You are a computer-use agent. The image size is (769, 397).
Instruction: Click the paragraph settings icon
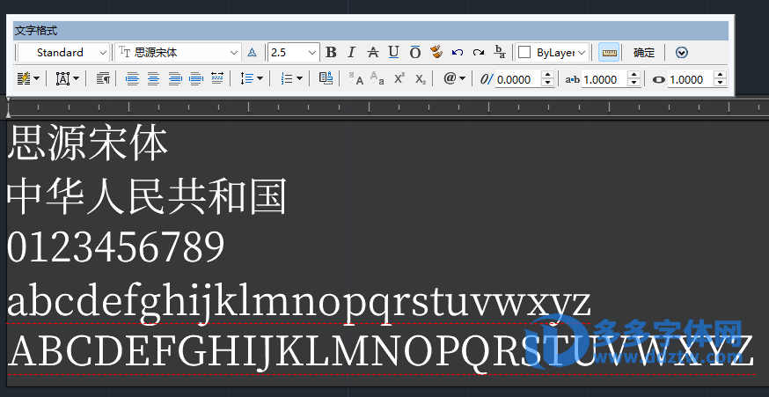coord(103,78)
